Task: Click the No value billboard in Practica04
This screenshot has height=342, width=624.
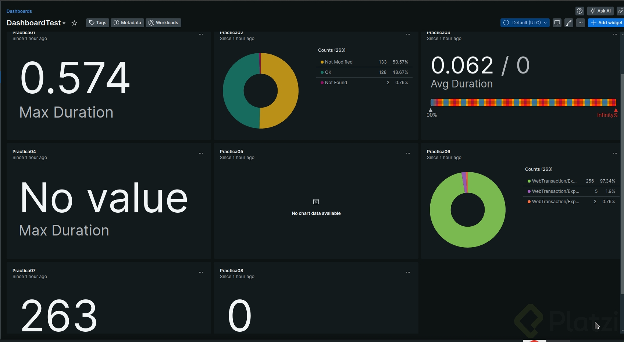Action: click(104, 198)
